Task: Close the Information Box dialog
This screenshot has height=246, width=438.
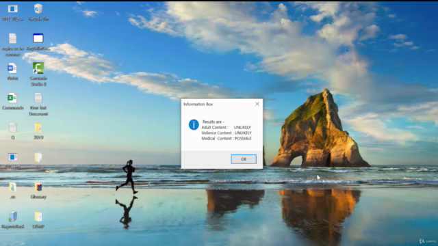Action: pyautogui.click(x=257, y=104)
